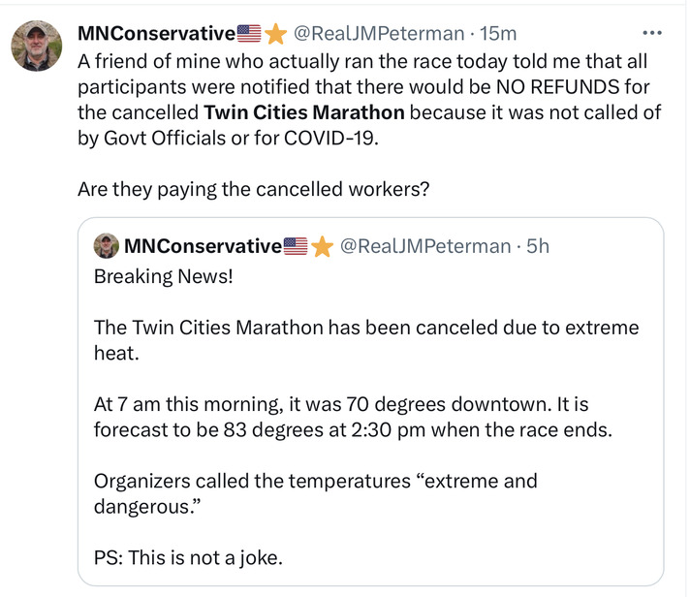Click the small avatar in the quoted tweet
The image size is (690, 597).
click(106, 246)
